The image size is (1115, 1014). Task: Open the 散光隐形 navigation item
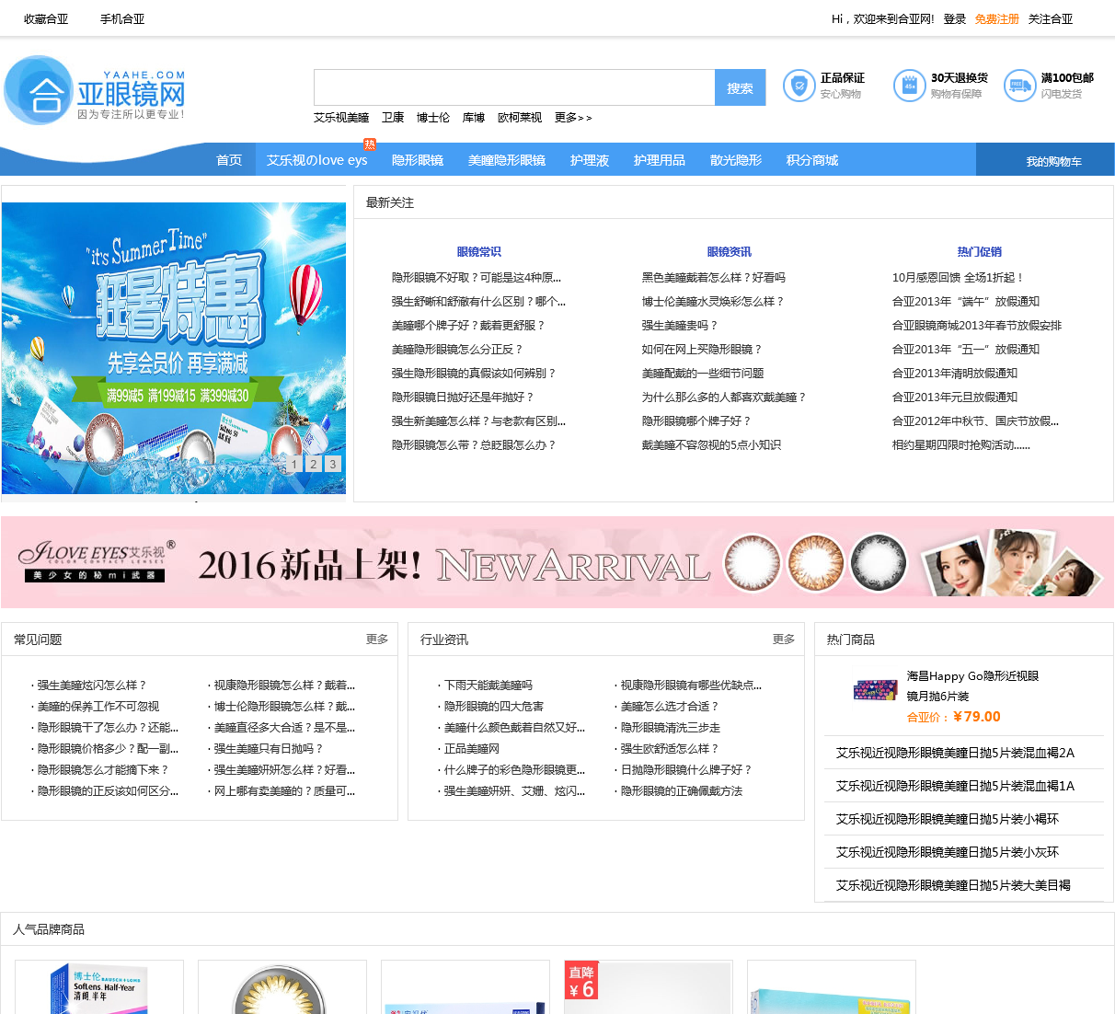tap(736, 160)
